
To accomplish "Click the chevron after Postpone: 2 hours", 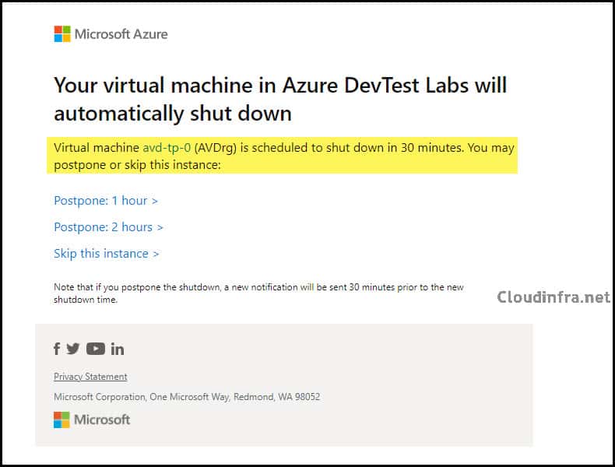I will (160, 227).
